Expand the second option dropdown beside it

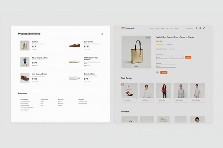click(x=177, y=57)
